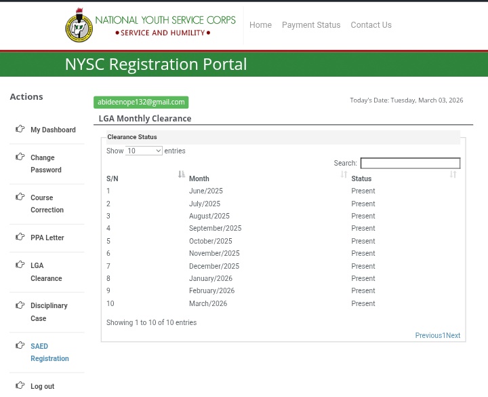Click the NYSC crest logo
Image resolution: width=488 pixels, height=397 pixels.
[x=79, y=25]
